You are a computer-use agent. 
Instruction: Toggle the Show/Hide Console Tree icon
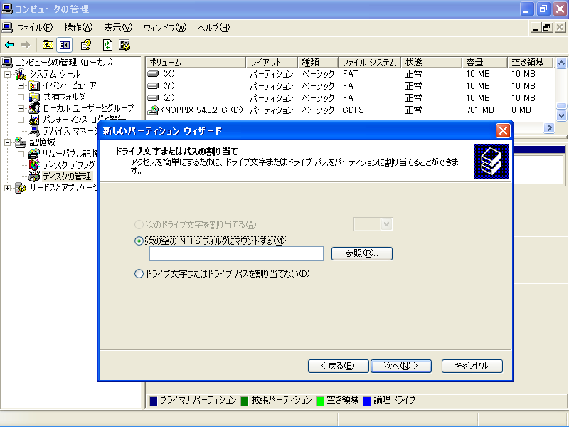[x=64, y=45]
